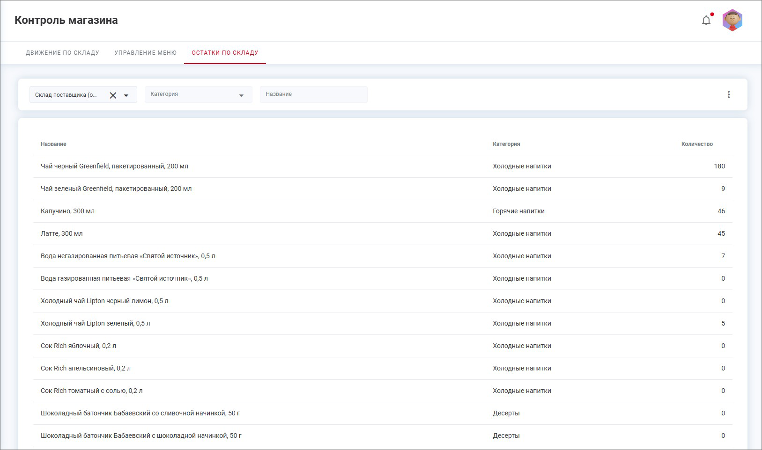This screenshot has width=762, height=450.
Task: Sort by Название column header
Action: (x=53, y=144)
